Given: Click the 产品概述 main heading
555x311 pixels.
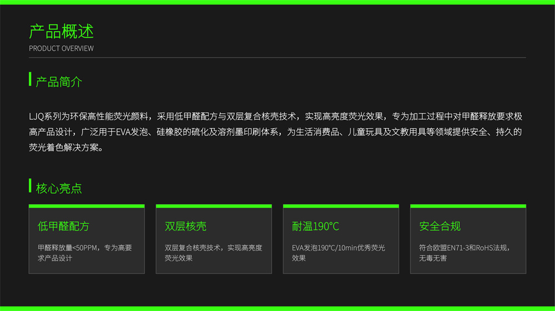Looking at the screenshot, I should point(61,32).
